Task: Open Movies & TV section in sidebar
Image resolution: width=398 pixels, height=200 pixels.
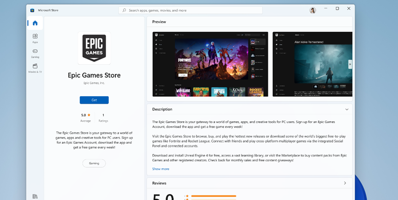Action: tap(35, 68)
